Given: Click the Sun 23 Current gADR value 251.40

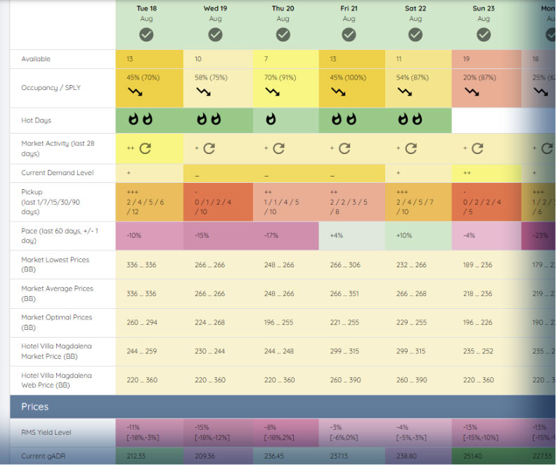Looking at the screenshot, I should pos(472,456).
